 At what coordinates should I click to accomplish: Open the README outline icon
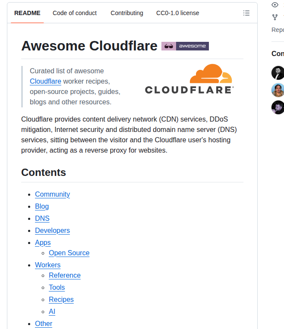(246, 13)
